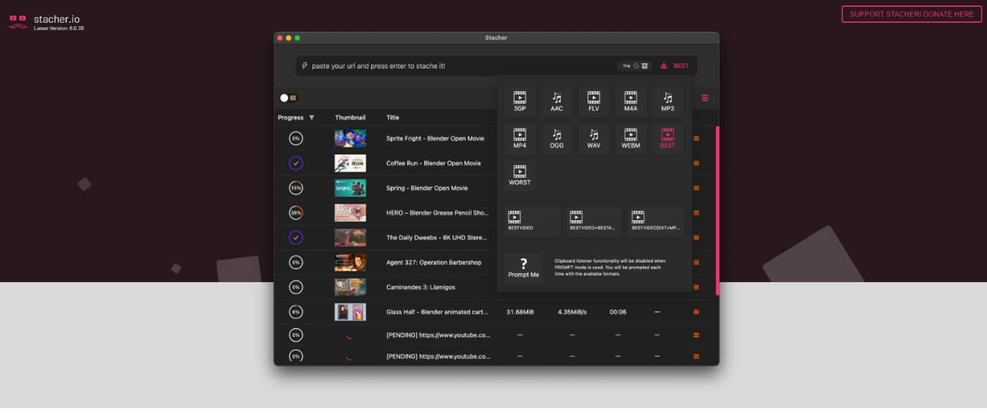The height and width of the screenshot is (420, 987).
Task: Pick the OGG audio format
Action: 557,139
